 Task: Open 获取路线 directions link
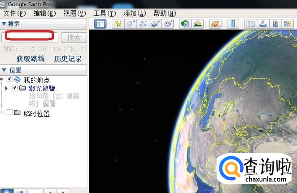(31, 59)
